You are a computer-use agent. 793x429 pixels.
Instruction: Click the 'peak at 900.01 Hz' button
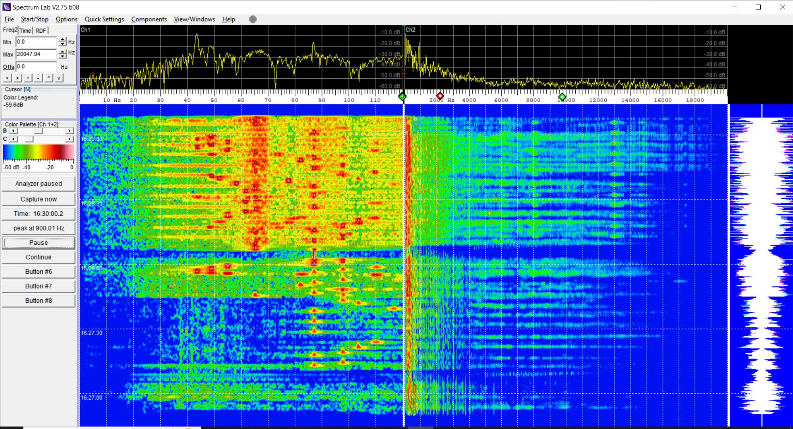click(x=38, y=228)
